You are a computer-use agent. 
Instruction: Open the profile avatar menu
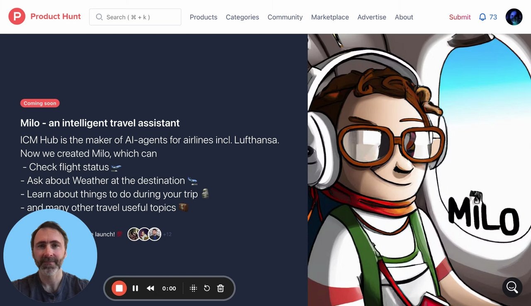tap(514, 17)
